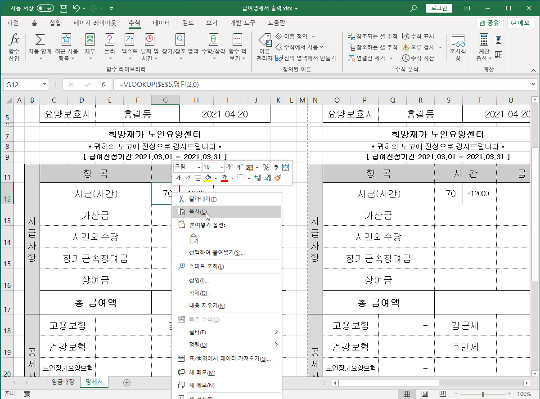
Task: Click comma style in the mini toolbar
Action: pos(276,167)
